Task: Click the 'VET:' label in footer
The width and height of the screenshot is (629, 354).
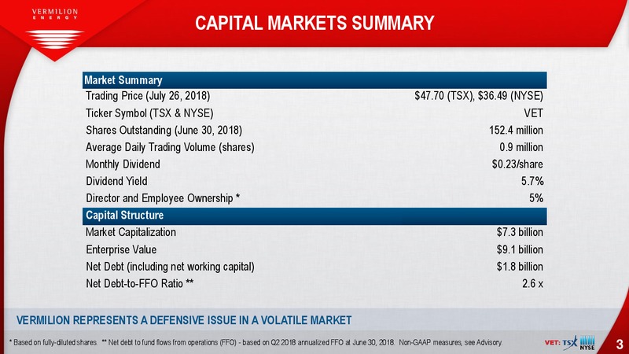Action: point(553,343)
